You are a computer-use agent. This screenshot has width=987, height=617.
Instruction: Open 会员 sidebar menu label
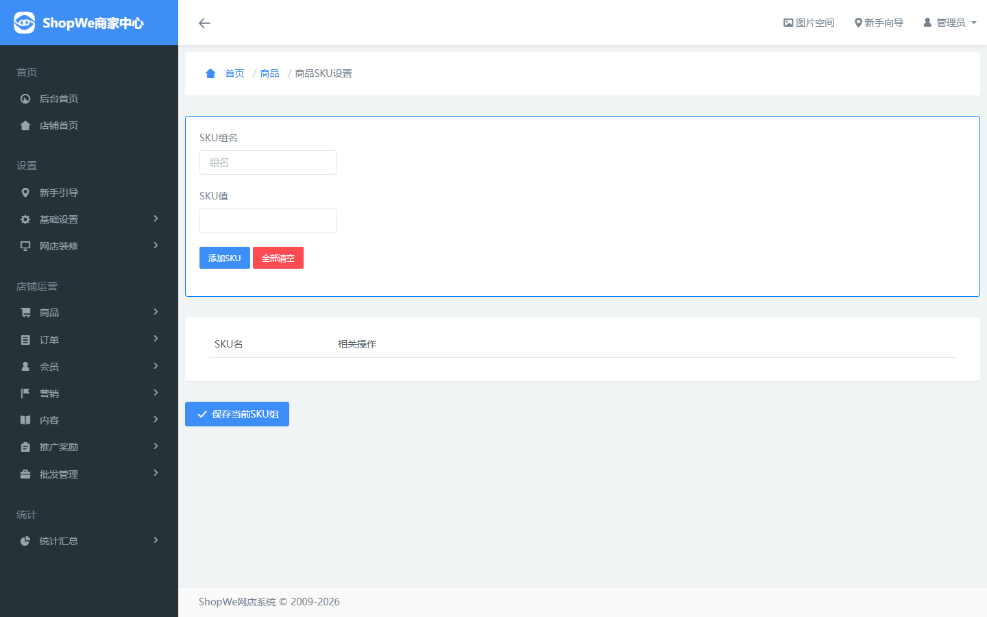49,367
